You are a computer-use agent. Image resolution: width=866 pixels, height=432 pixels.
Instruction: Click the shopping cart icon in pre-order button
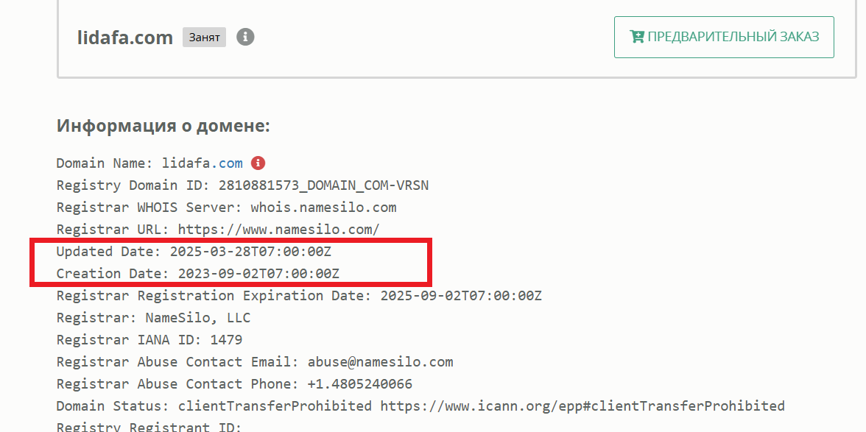[x=637, y=37]
